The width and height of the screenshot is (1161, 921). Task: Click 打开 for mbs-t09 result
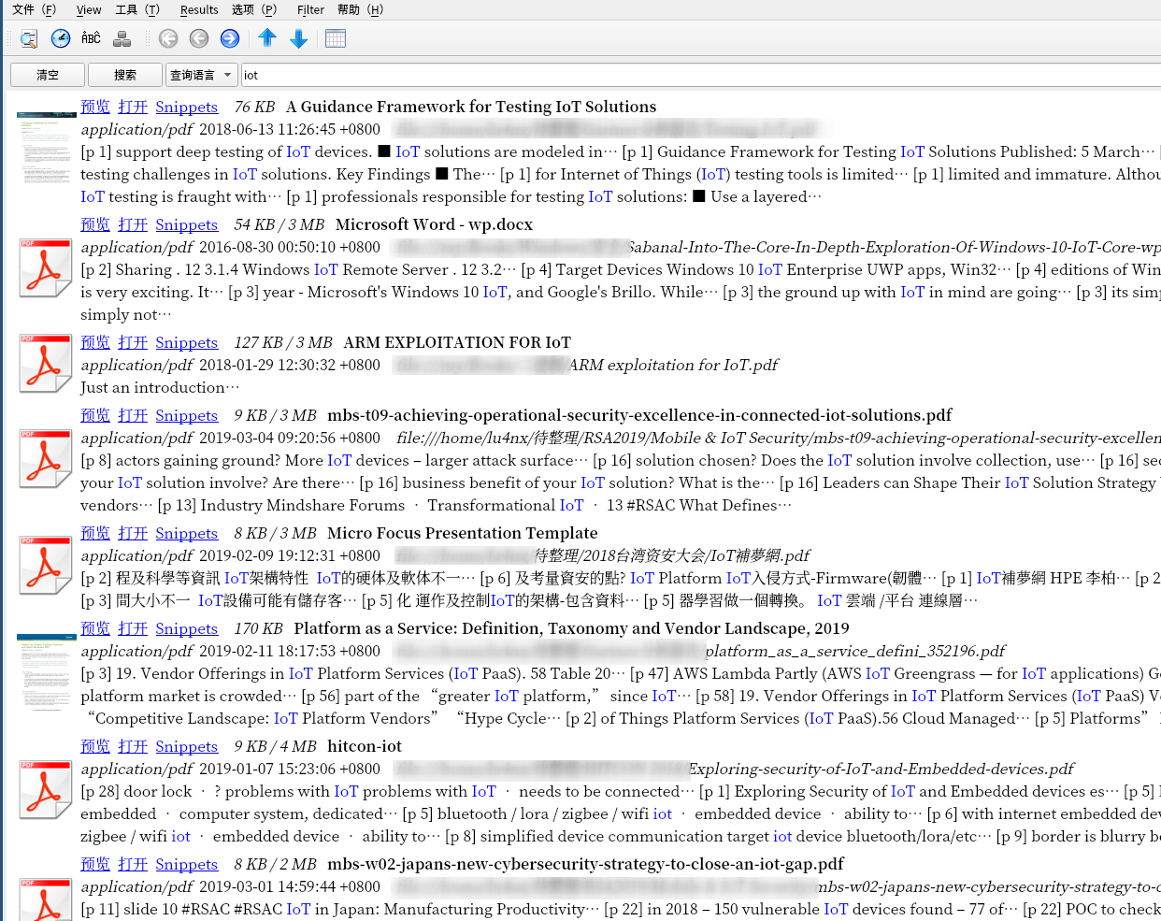[x=133, y=415]
